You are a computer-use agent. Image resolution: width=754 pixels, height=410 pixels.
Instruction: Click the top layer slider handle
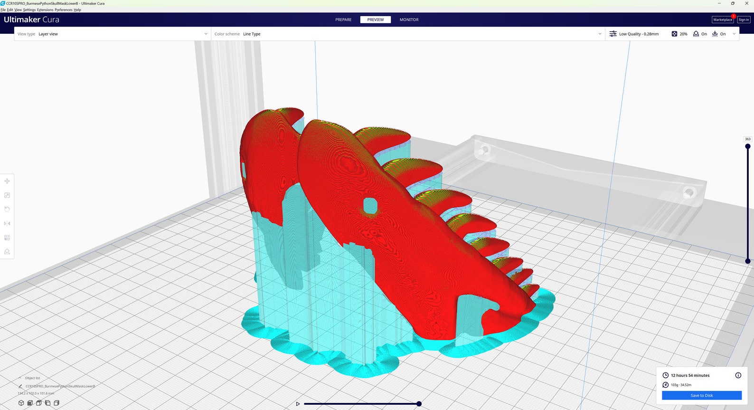point(748,146)
